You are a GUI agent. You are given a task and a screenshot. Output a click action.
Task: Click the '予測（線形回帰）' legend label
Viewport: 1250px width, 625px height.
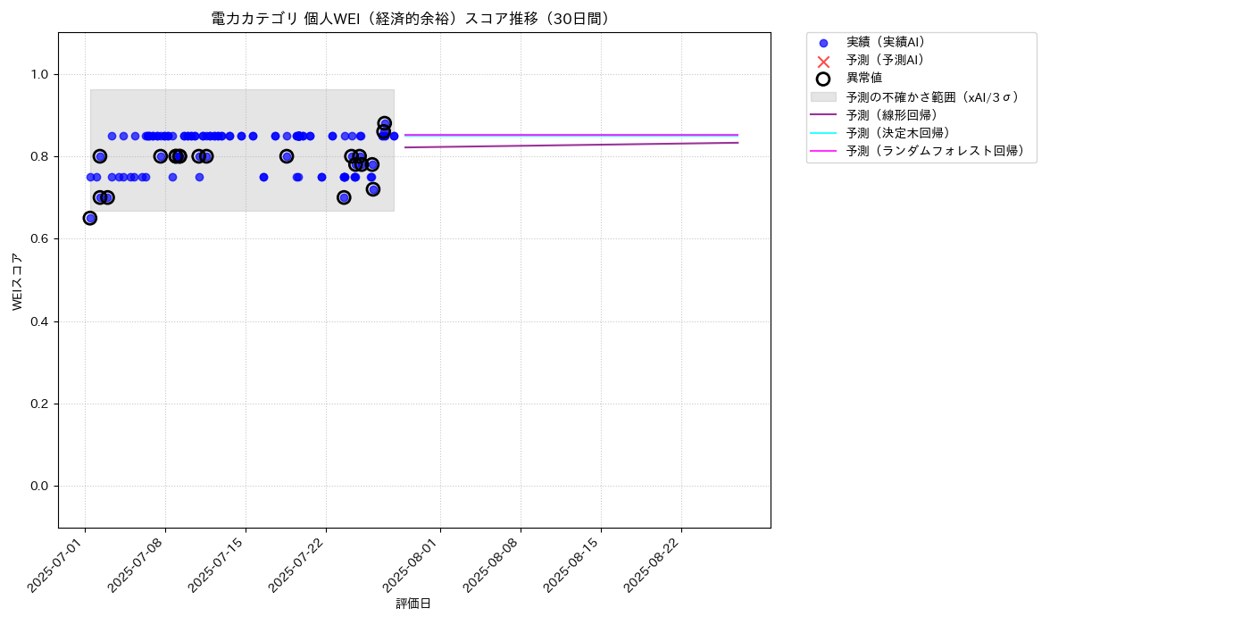tap(896, 114)
